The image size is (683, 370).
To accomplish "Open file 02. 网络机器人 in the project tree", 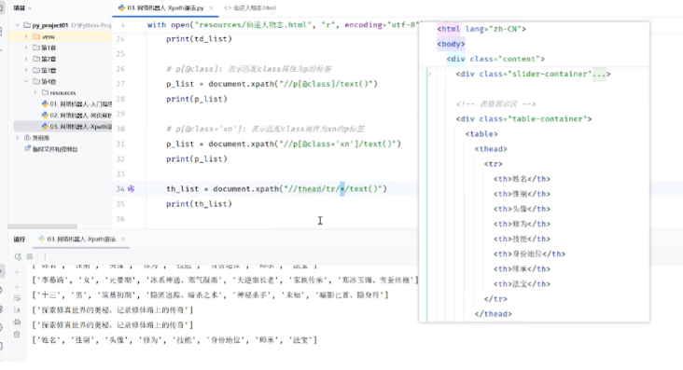I will tap(77, 116).
